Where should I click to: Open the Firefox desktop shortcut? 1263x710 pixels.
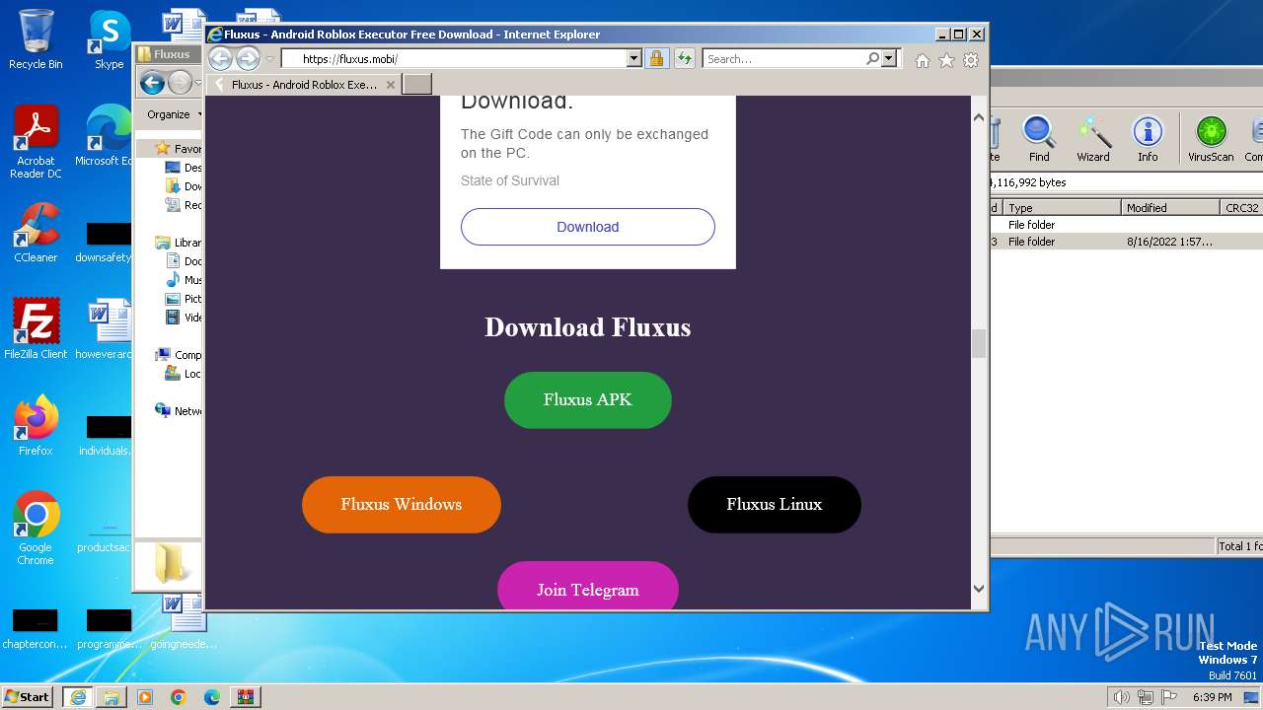click(36, 426)
